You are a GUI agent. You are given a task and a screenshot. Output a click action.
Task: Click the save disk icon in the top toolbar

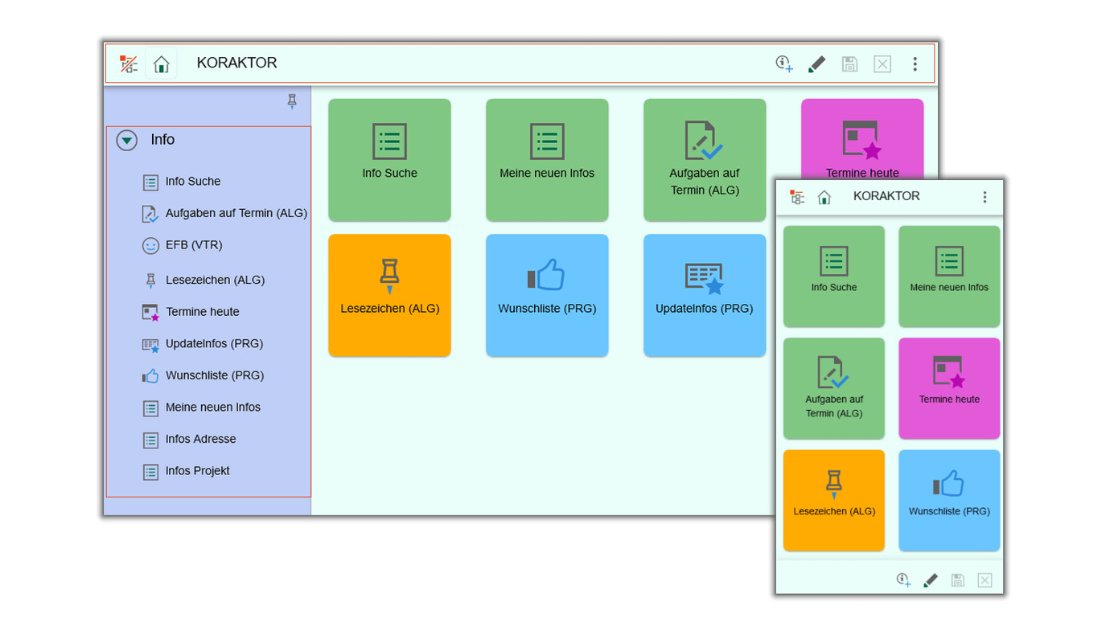click(x=849, y=64)
